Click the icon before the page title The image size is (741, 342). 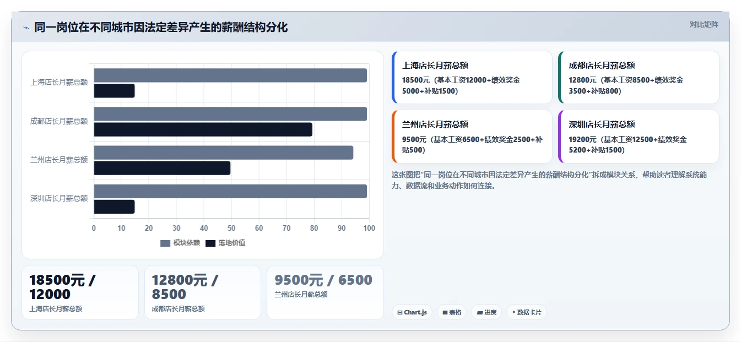26,28
